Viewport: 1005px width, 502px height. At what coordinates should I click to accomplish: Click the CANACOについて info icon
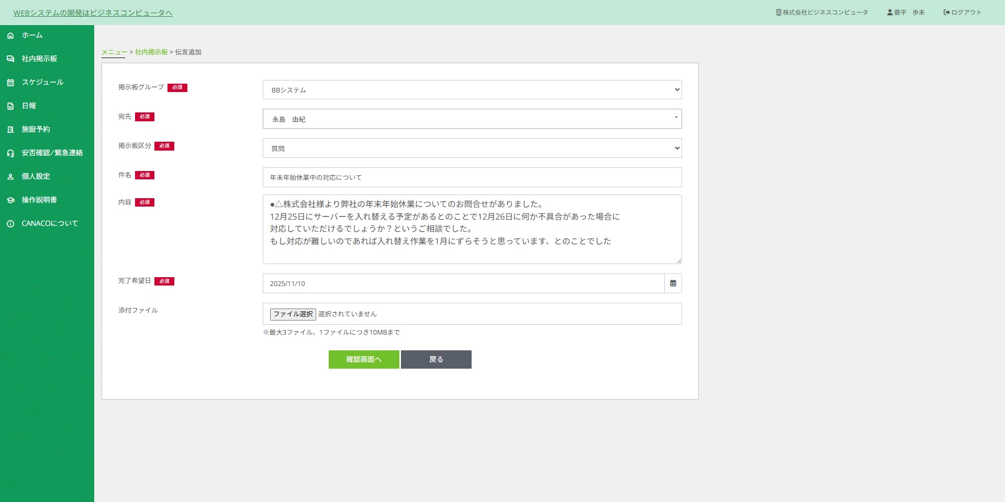[10, 224]
